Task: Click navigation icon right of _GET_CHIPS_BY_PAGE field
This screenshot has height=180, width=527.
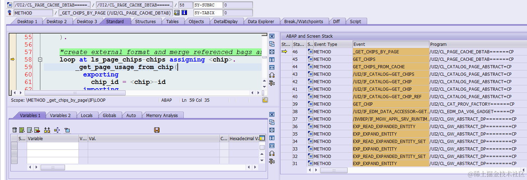Action: (x=177, y=13)
